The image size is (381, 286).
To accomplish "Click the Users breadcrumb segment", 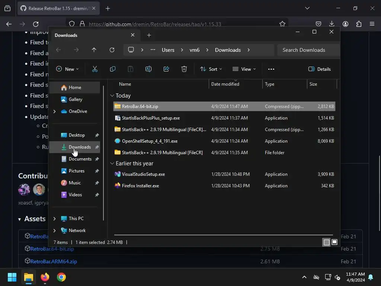I will pos(168,50).
